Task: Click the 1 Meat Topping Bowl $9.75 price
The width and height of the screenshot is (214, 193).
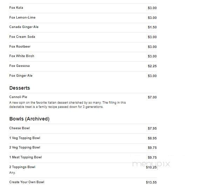Action: tap(152, 158)
